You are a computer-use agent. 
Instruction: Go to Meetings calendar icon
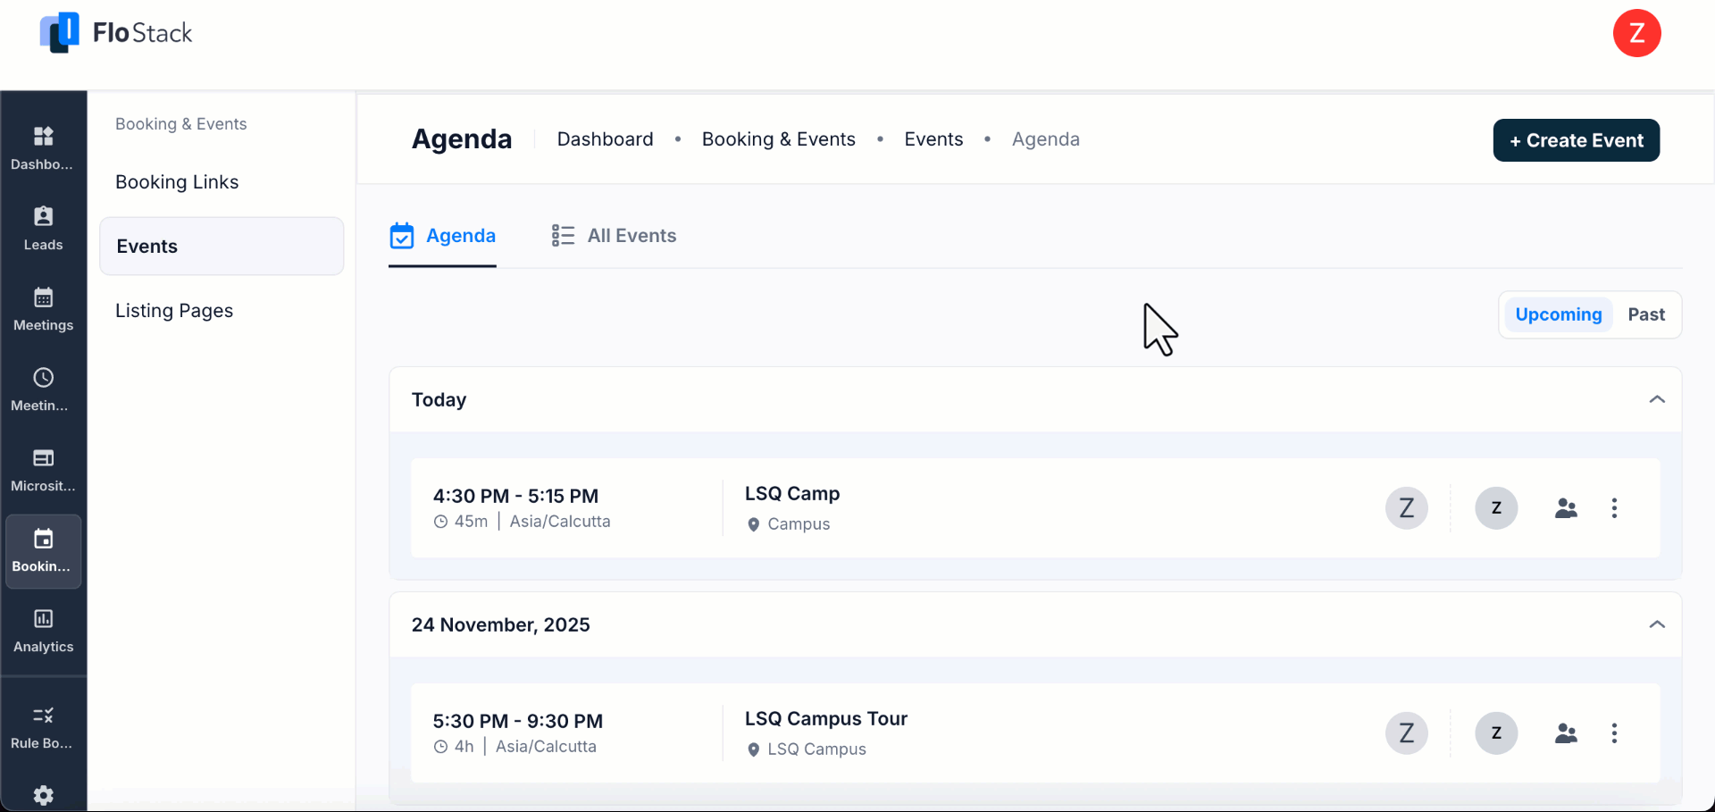[43, 308]
